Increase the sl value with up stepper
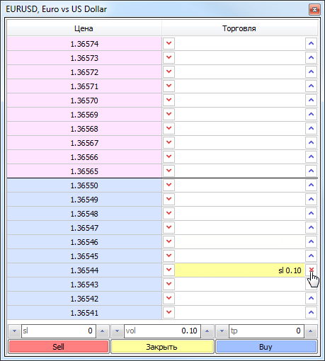Screen dimensions: 325x361 click(x=102, y=331)
